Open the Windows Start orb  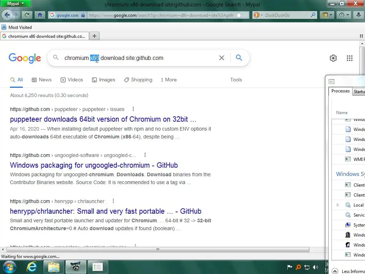tap(9, 267)
